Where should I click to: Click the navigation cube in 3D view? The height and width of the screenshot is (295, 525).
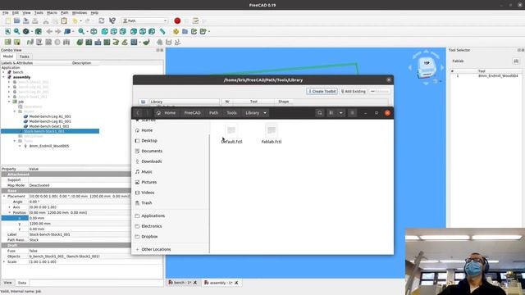click(x=427, y=66)
